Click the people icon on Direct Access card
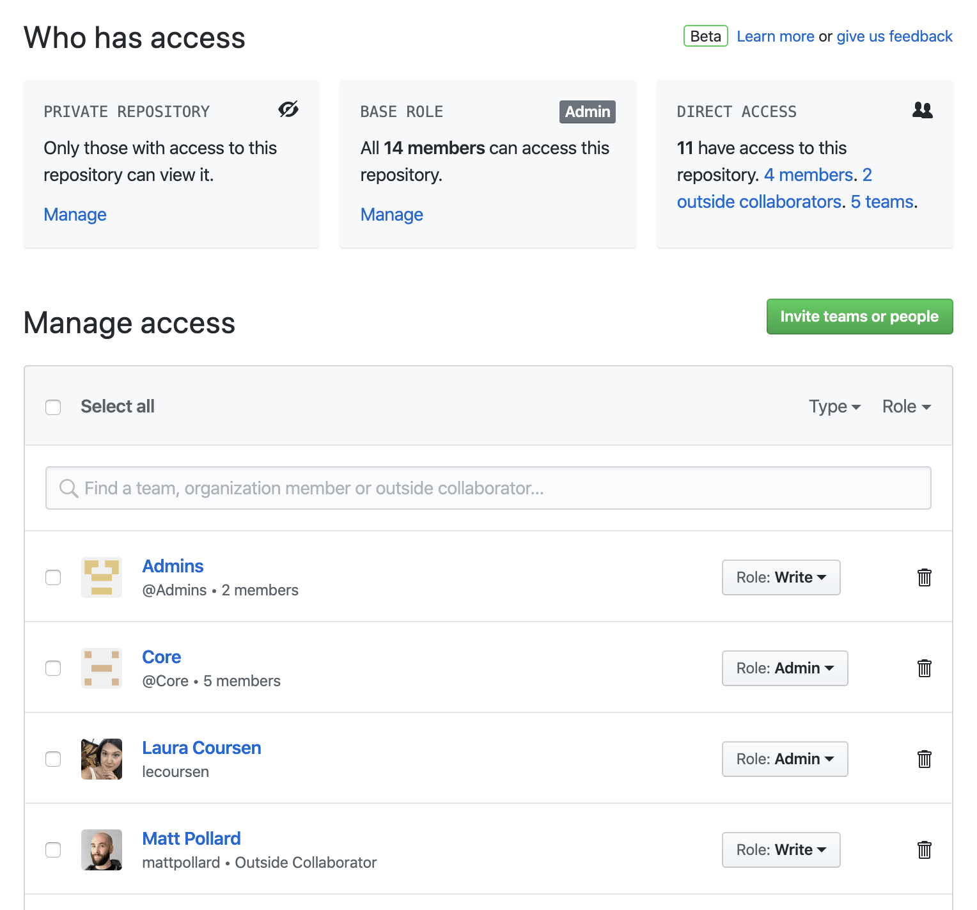This screenshot has height=910, width=977. (x=922, y=110)
